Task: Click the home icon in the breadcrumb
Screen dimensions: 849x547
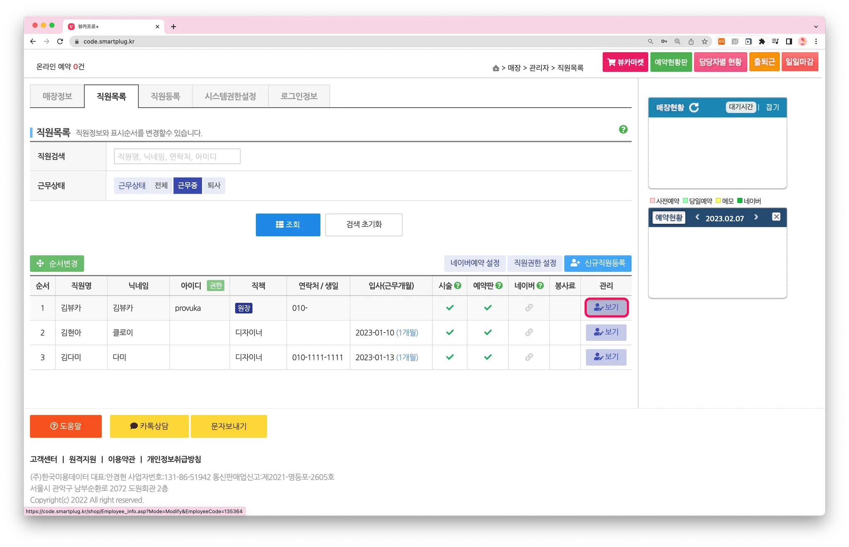Action: point(495,68)
